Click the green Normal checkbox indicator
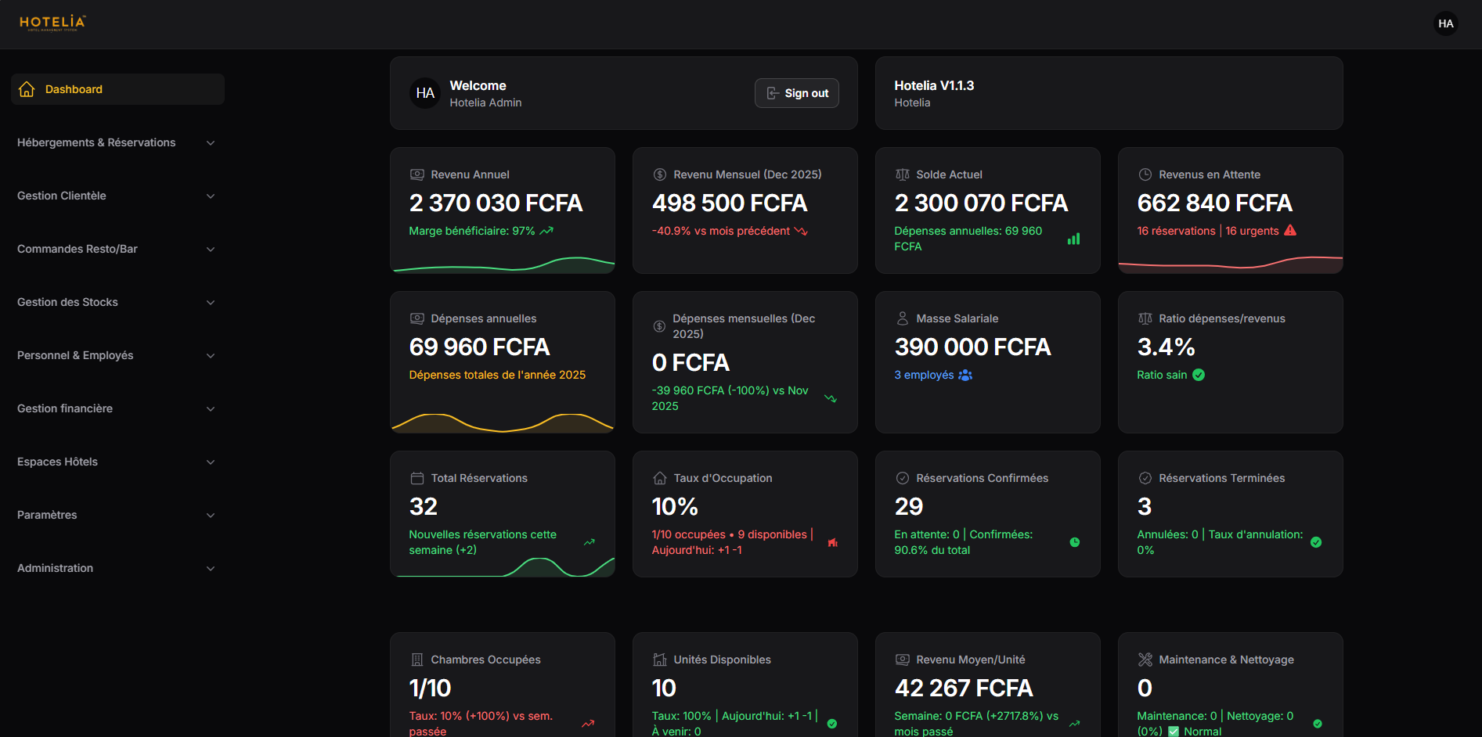The height and width of the screenshot is (737, 1482). point(1174,732)
